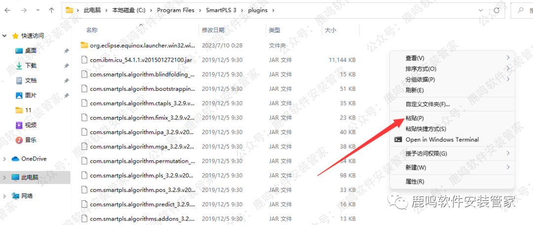
Task: Open the Pictures (图片) sidebar icon
Action: [19, 95]
